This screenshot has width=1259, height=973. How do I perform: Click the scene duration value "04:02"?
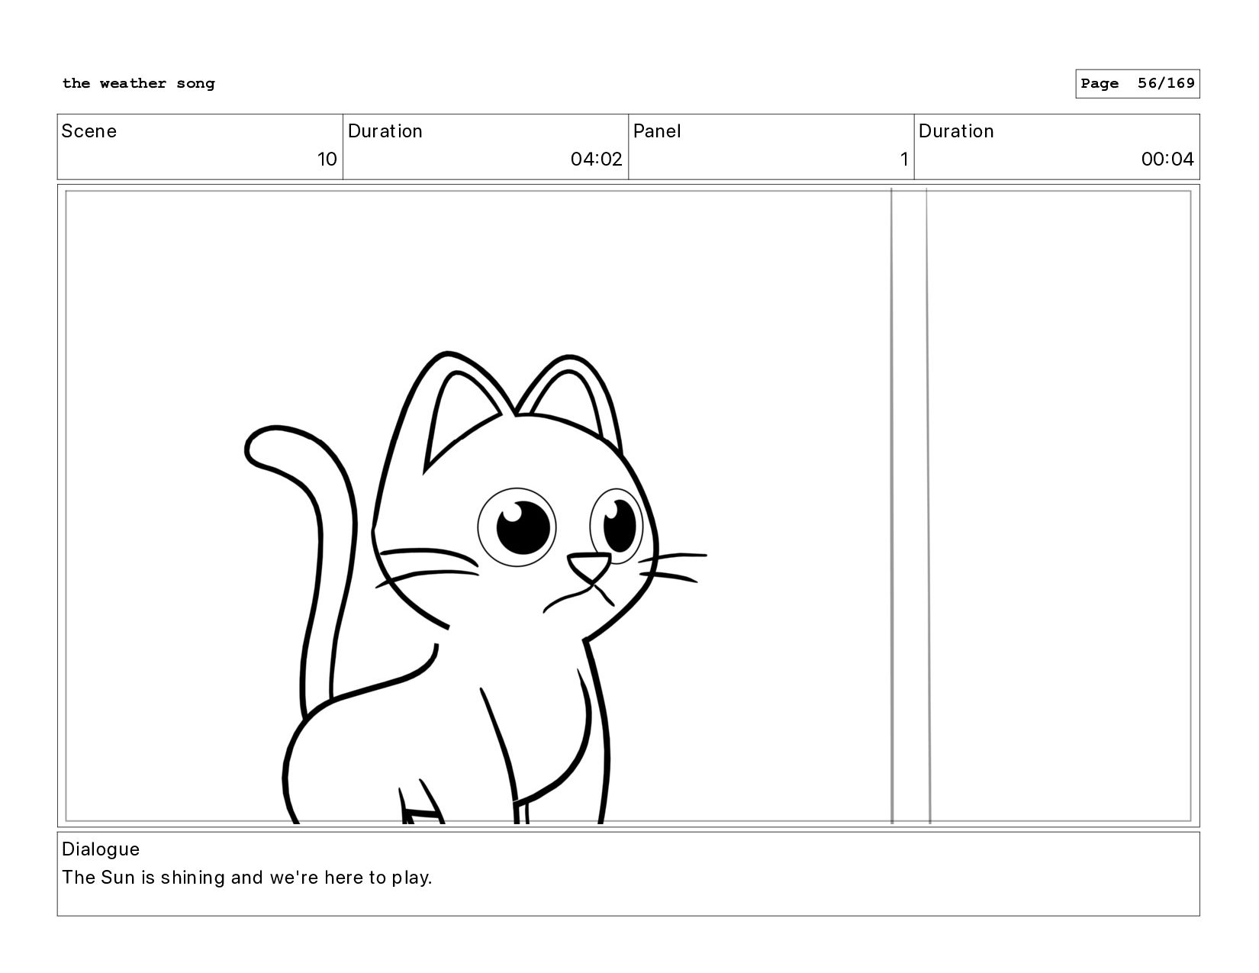coord(596,159)
